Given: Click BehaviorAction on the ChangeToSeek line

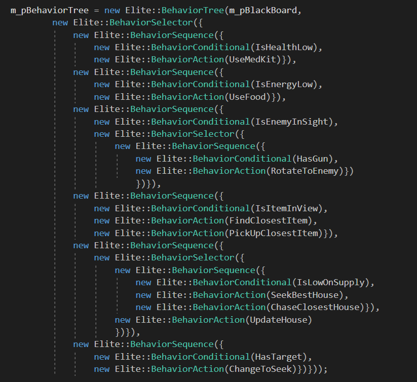Looking at the screenshot, I should tap(187, 369).
